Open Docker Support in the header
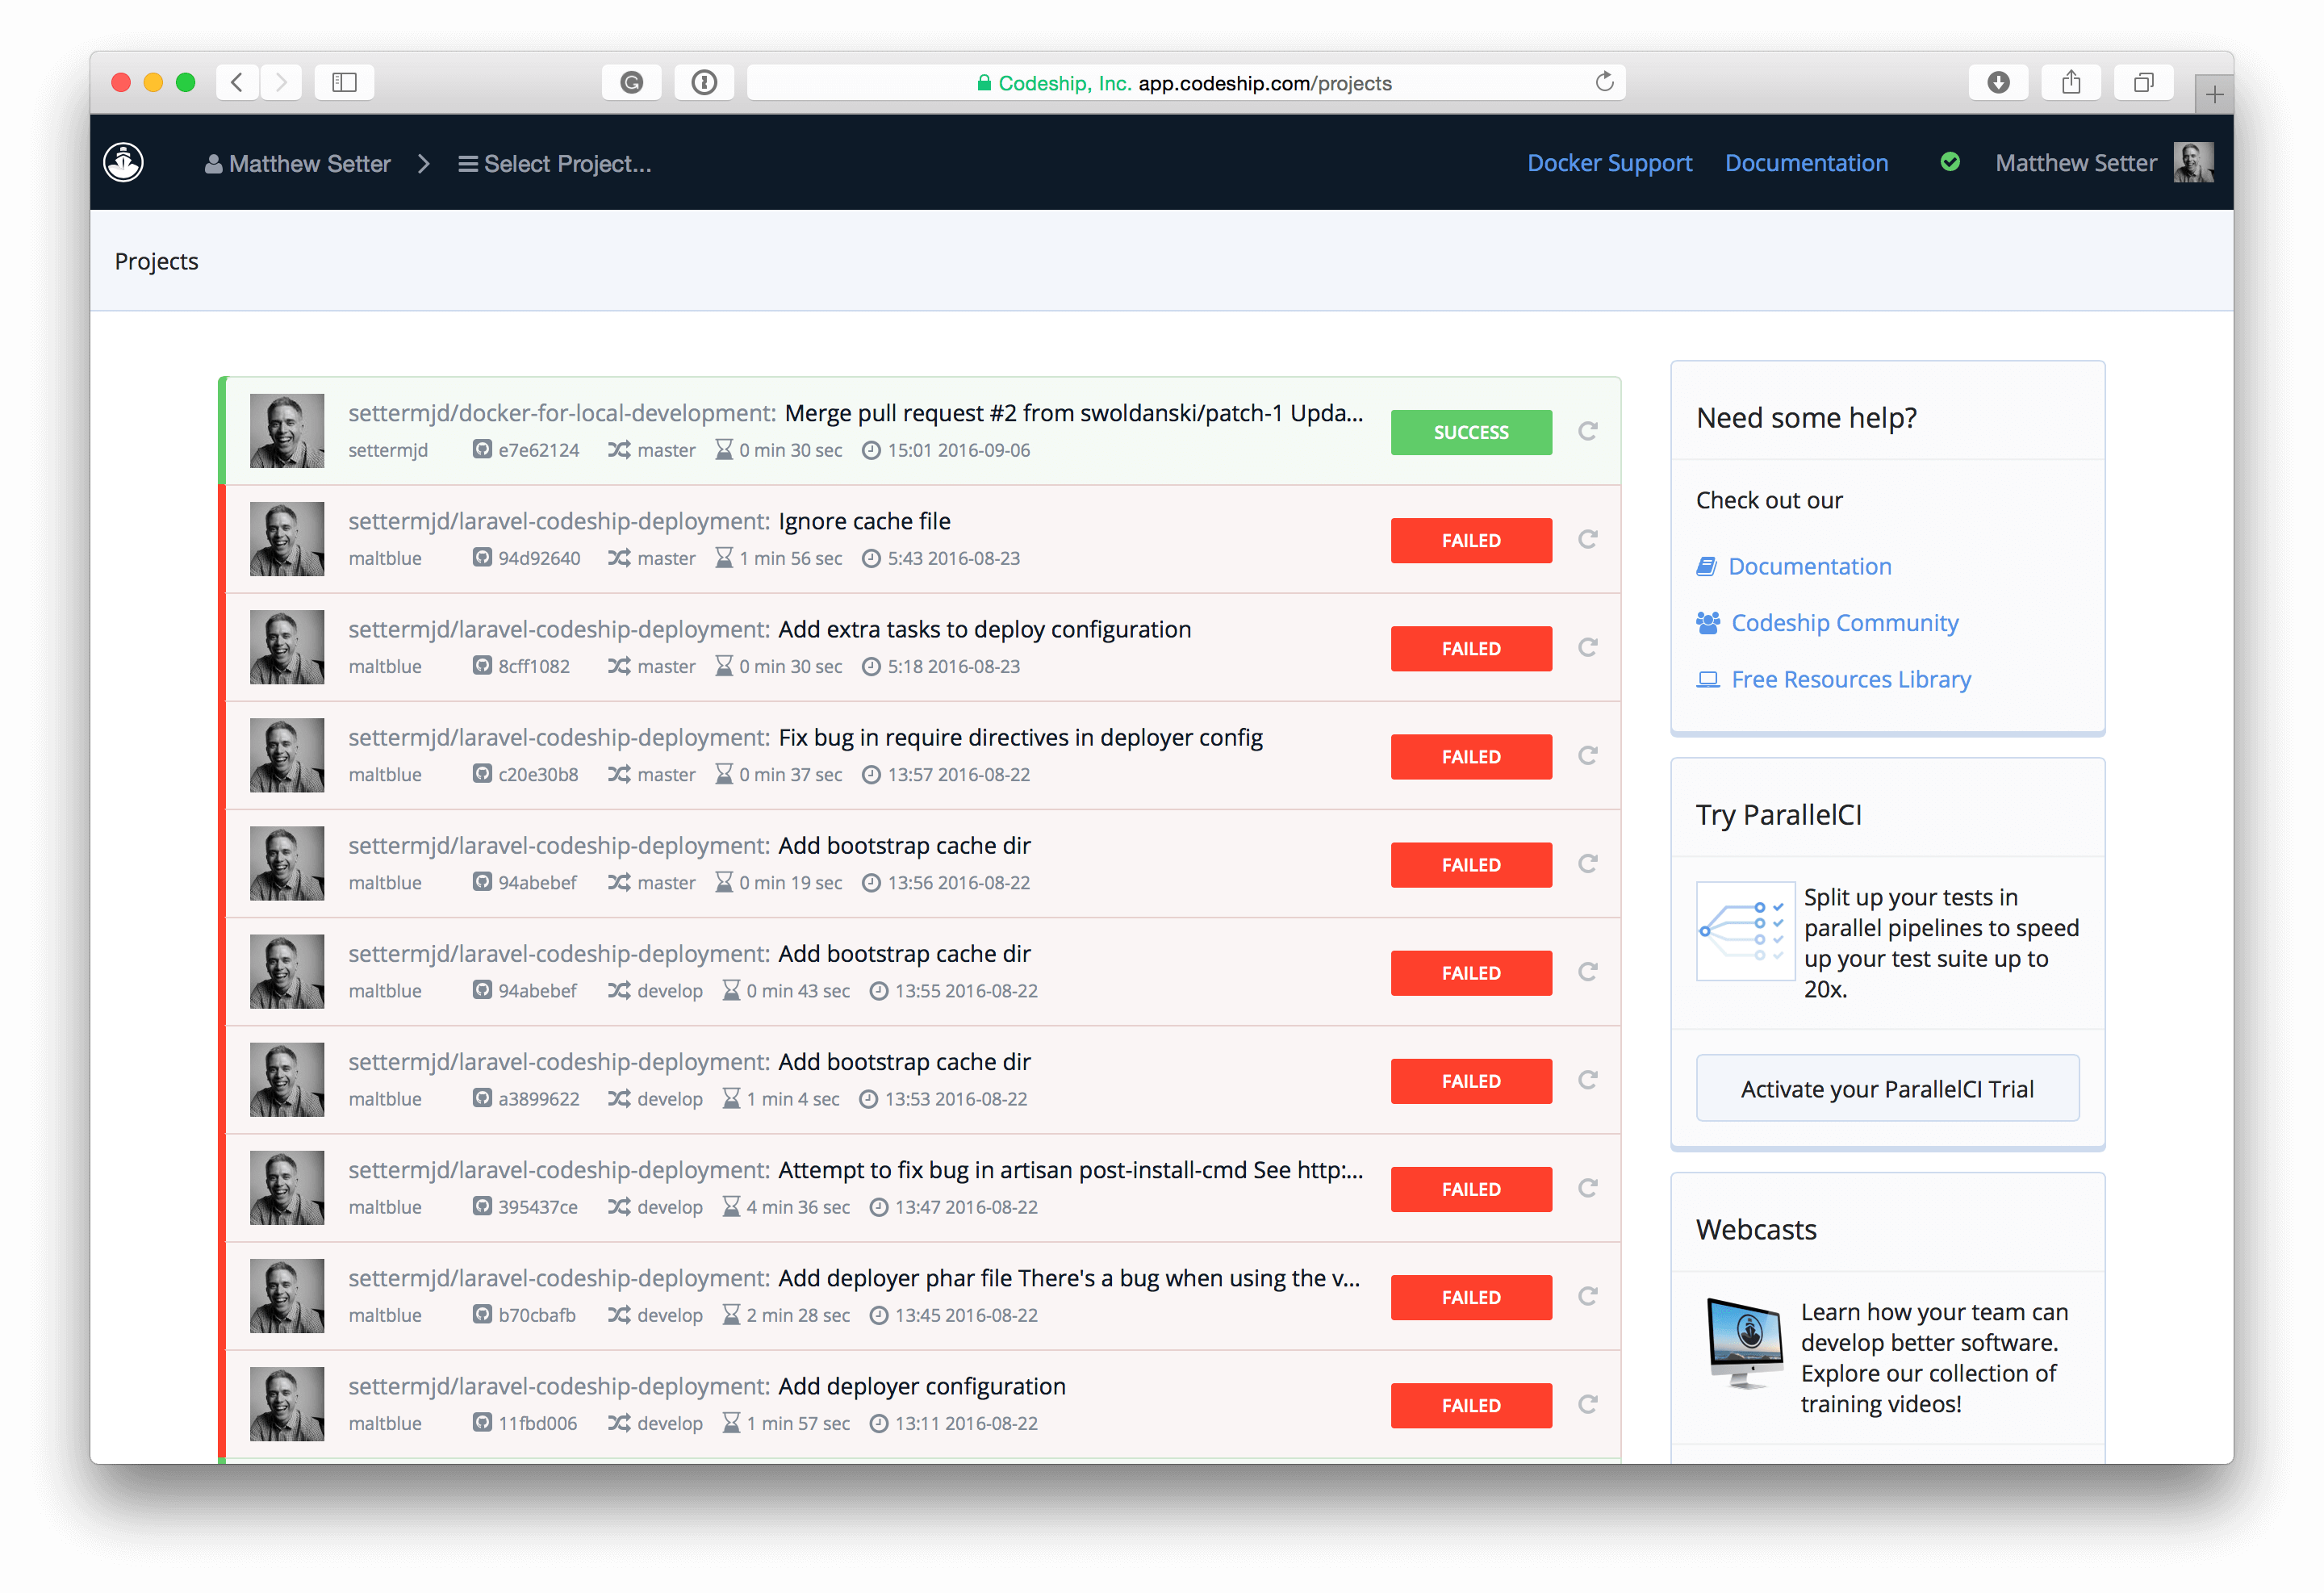Viewport: 2324px width, 1593px height. point(1609,163)
